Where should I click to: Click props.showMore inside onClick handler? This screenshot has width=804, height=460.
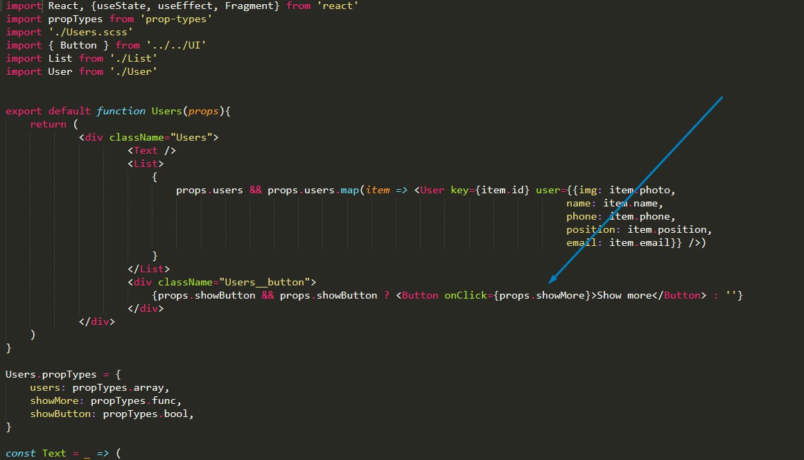point(541,296)
